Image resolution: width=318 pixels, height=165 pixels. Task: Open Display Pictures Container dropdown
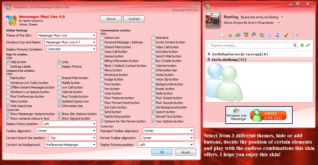[x=72, y=49]
